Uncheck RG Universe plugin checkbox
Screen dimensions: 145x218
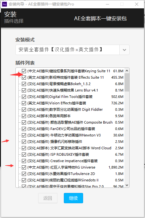click(x=24, y=167)
